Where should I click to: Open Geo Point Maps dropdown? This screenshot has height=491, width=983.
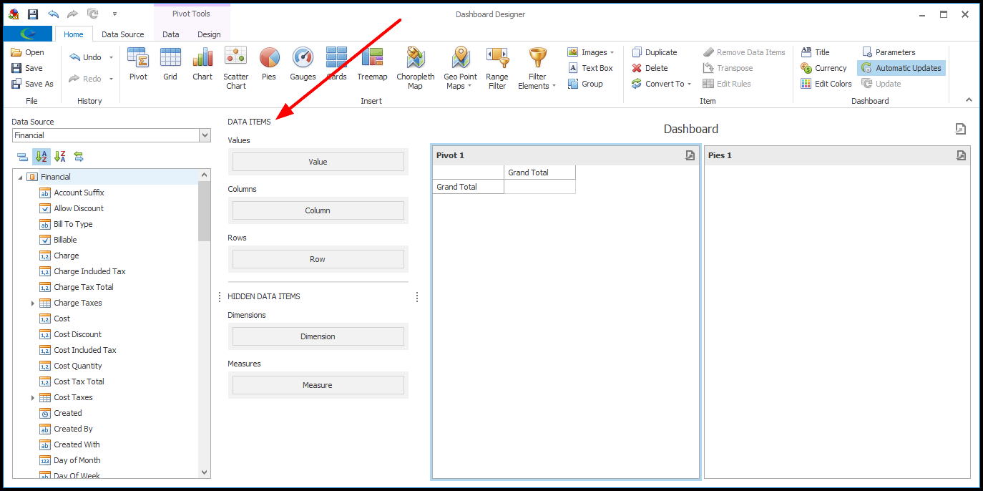point(470,87)
